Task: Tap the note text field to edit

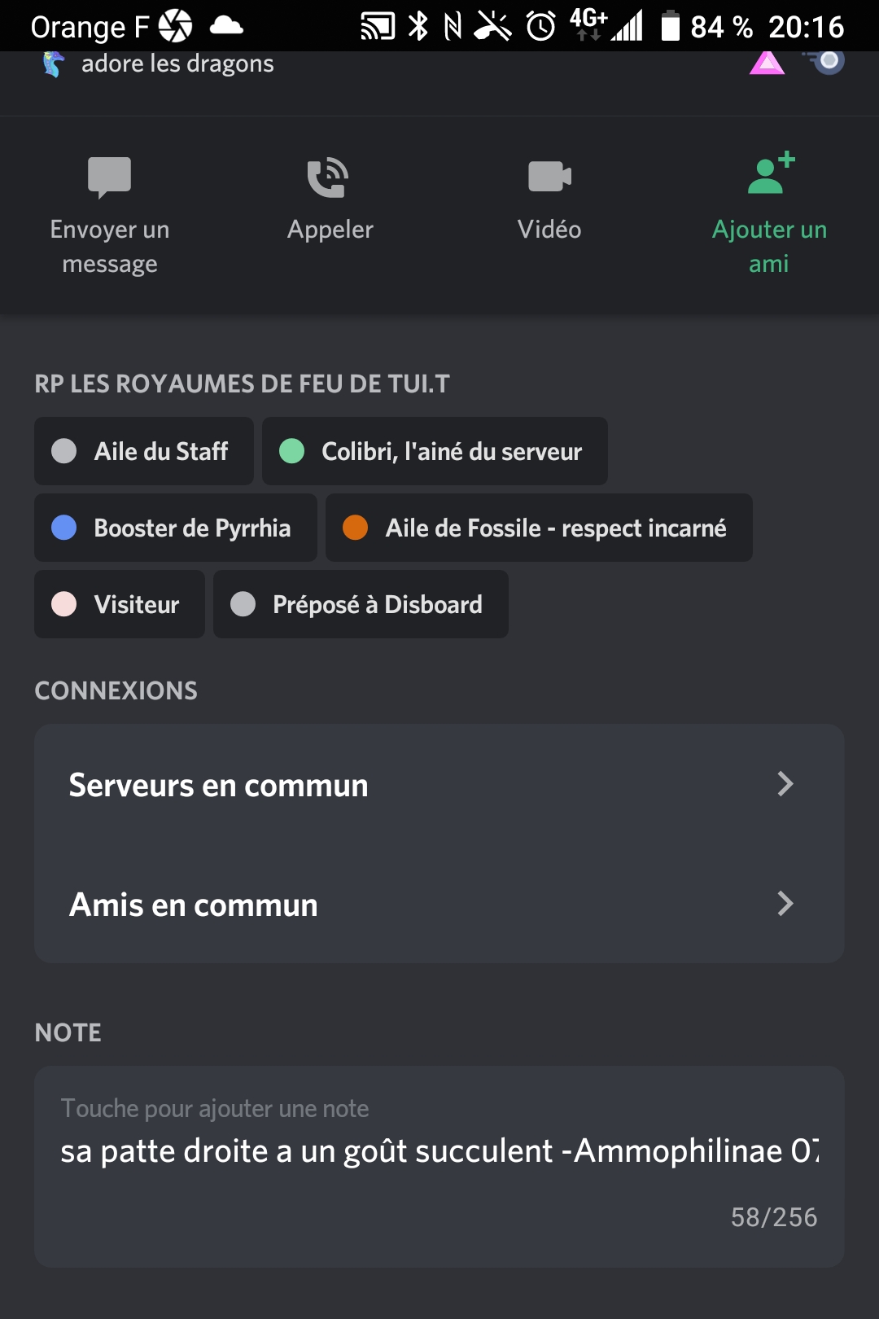Action: coord(439,1151)
